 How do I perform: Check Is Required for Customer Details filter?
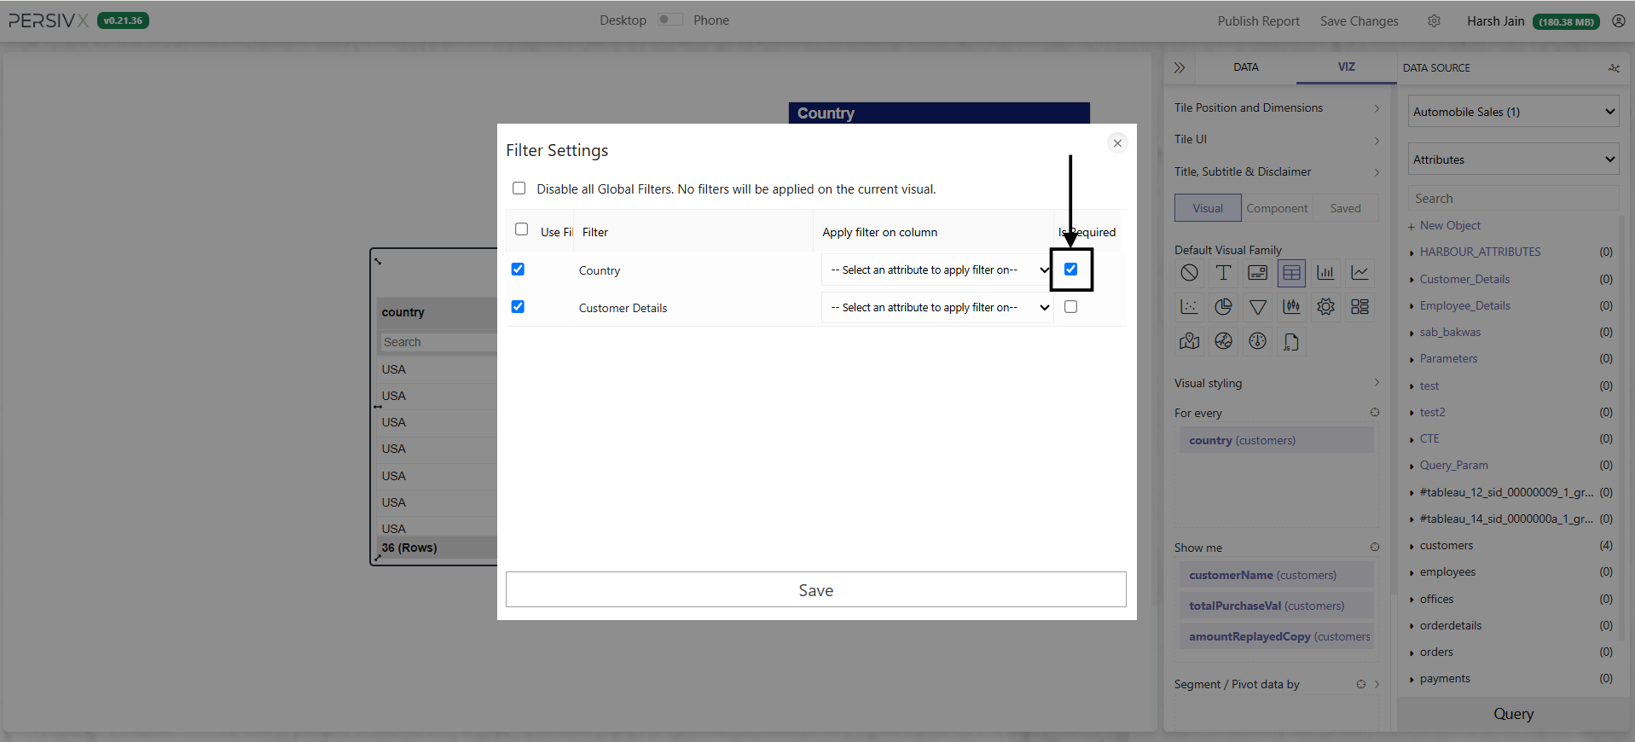click(1070, 307)
